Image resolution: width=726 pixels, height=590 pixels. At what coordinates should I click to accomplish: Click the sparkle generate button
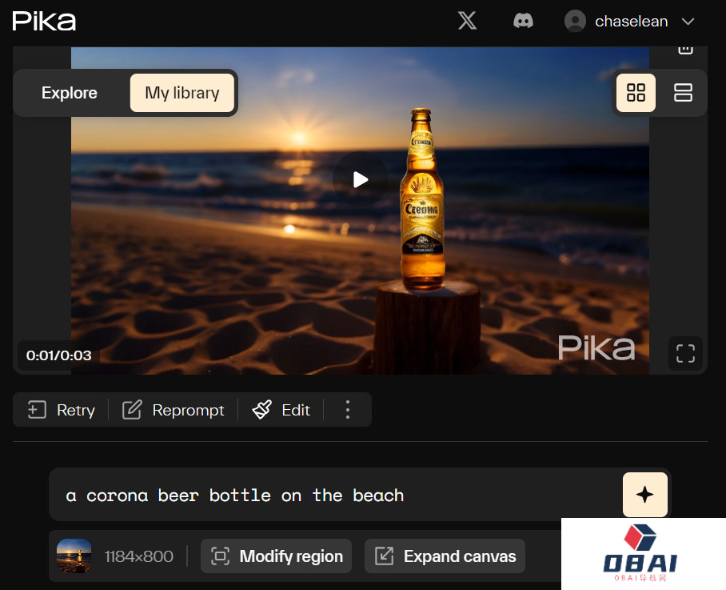click(x=644, y=495)
